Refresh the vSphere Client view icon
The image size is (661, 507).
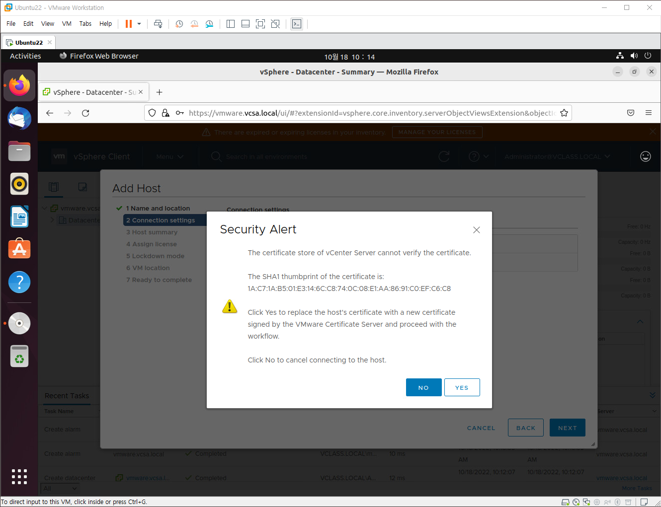coord(444,156)
